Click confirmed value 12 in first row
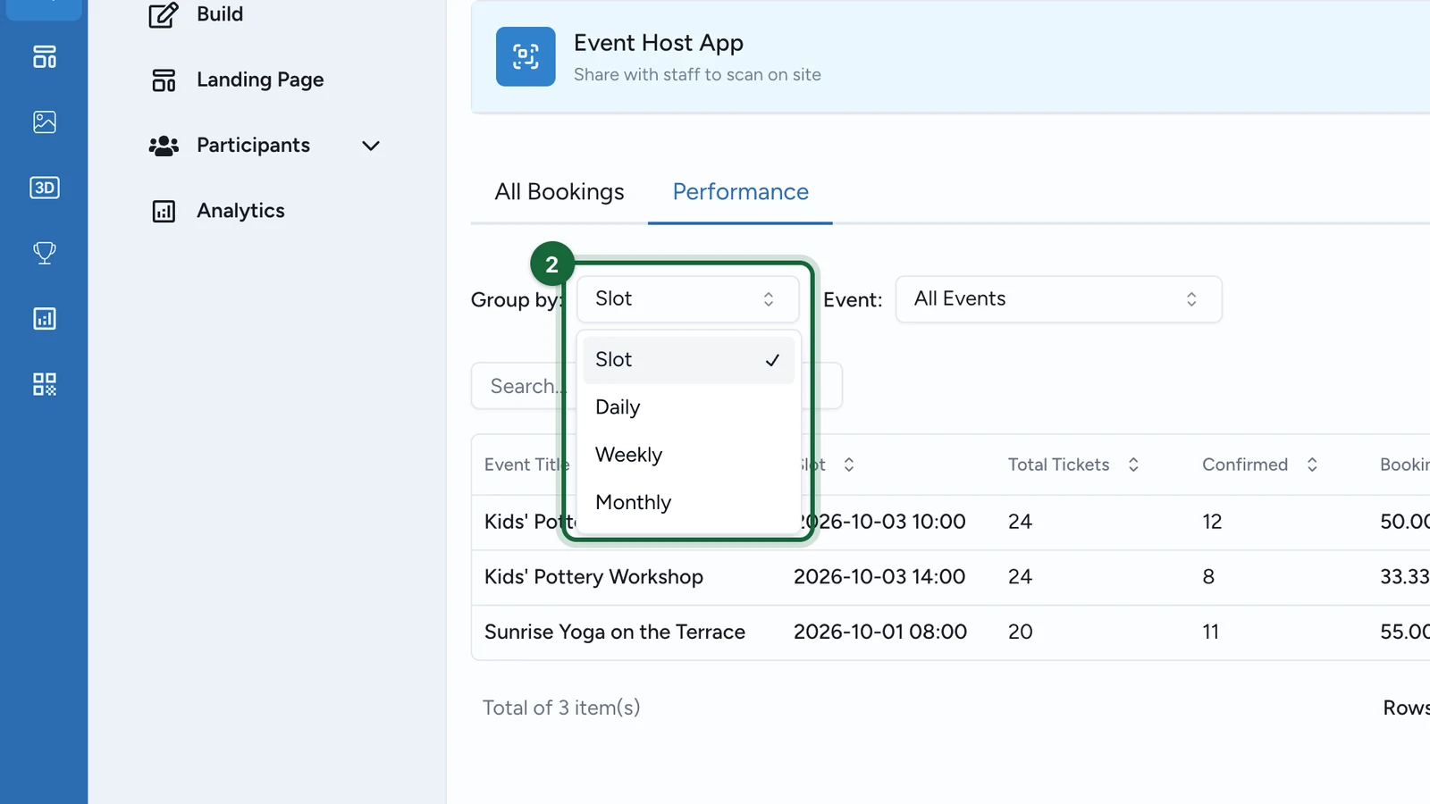The height and width of the screenshot is (804, 1430). [1212, 522]
